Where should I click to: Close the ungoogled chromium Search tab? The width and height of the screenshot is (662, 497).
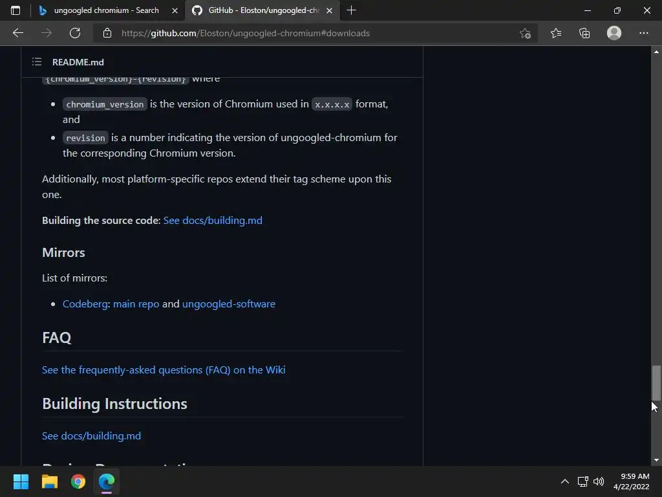click(x=175, y=10)
